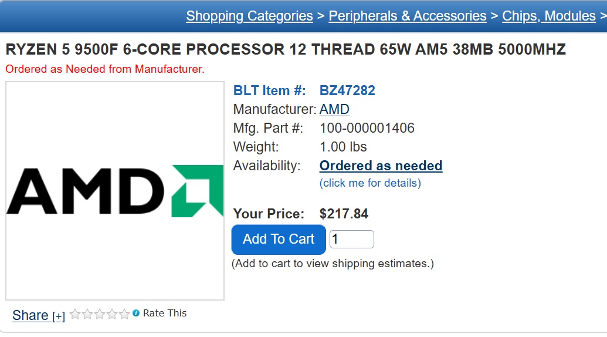Open the AMD manufacturer link

point(334,109)
